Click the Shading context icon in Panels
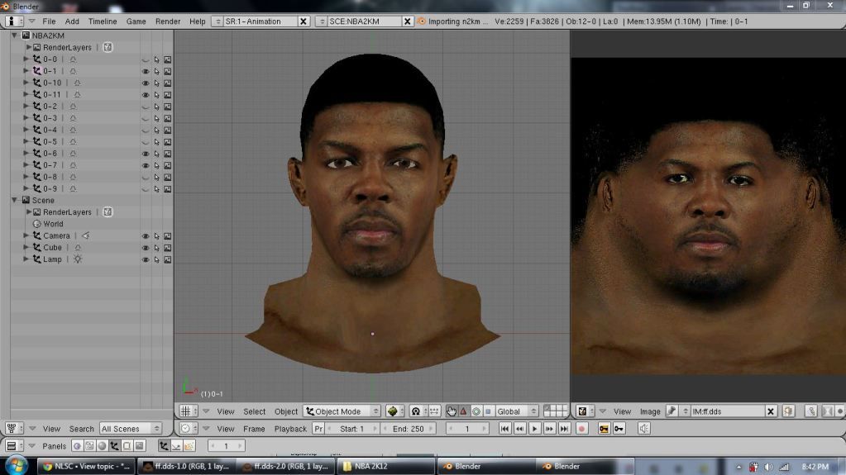 pyautogui.click(x=102, y=446)
